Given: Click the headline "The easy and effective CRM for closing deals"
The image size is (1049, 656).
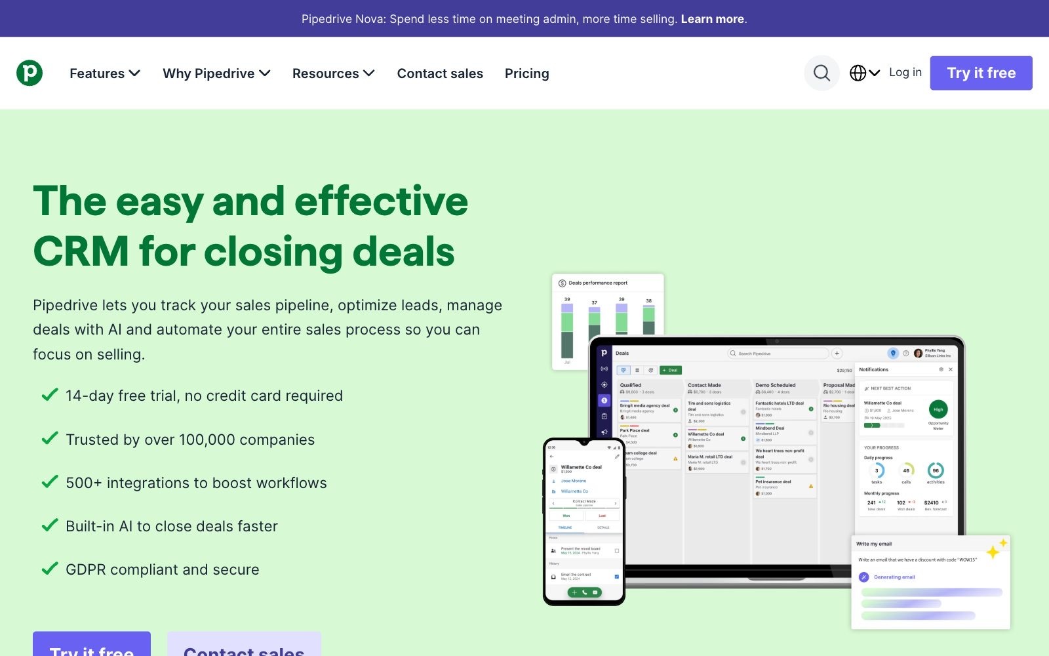Looking at the screenshot, I should pyautogui.click(x=250, y=226).
